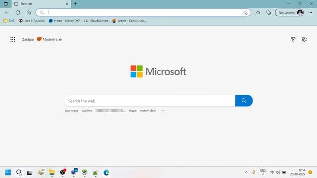Open Java 8 Tutorials bookmark
The height and width of the screenshot is (178, 317).
pyautogui.click(x=32, y=21)
